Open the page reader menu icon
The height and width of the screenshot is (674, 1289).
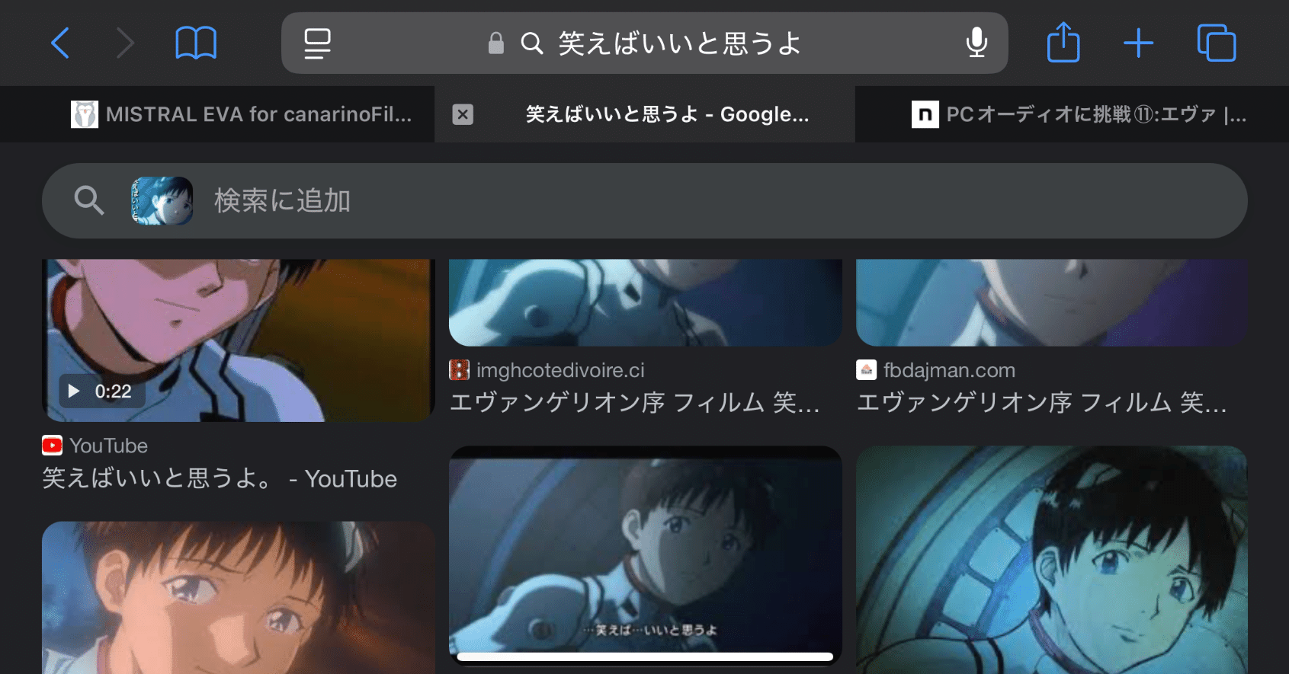pos(317,43)
